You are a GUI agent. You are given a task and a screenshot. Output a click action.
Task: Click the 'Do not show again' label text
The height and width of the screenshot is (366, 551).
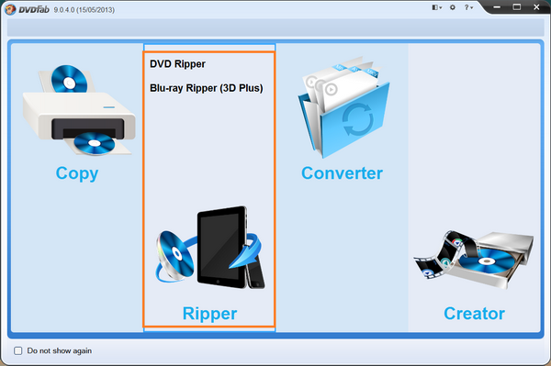click(x=60, y=350)
